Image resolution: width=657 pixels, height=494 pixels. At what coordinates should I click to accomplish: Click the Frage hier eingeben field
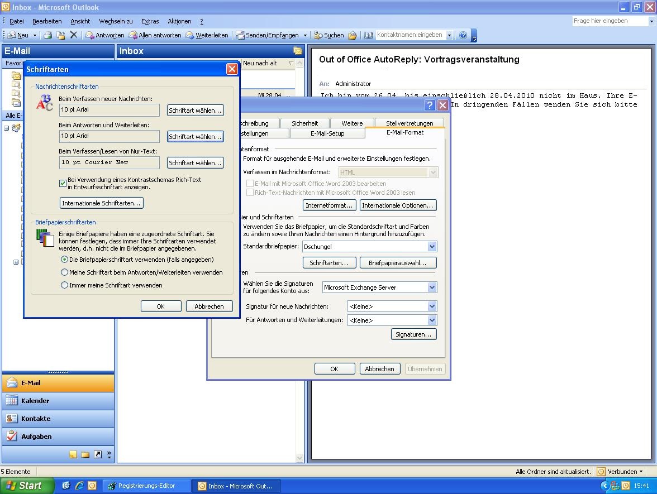click(x=610, y=21)
